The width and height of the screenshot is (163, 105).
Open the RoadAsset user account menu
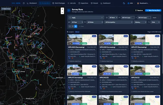click(x=144, y=3)
